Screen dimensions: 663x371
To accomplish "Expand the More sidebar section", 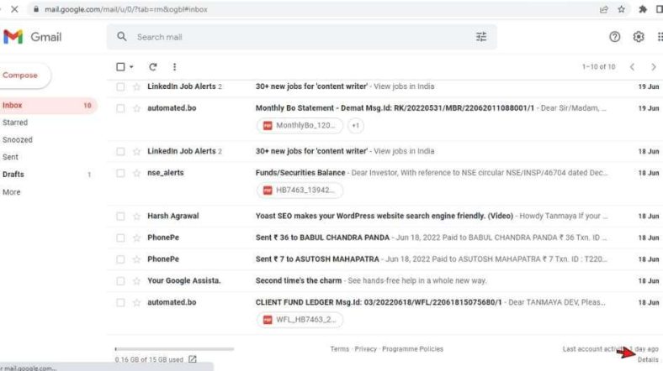I will click(12, 192).
